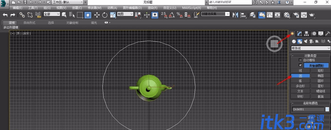The width and height of the screenshot is (331, 130).
Task: Open the 帮助(H) menu
Action: (212, 8)
